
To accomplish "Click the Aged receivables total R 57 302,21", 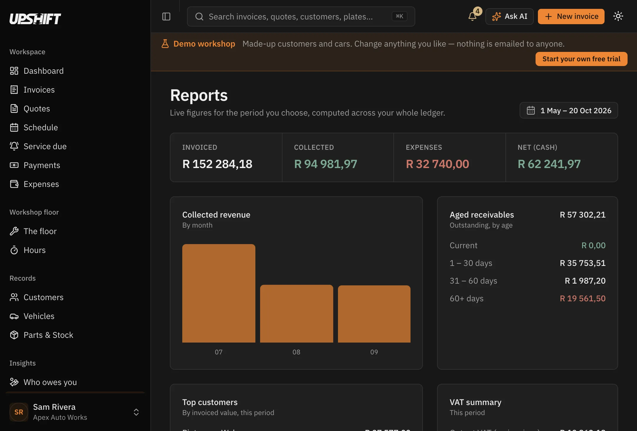I will click(583, 215).
